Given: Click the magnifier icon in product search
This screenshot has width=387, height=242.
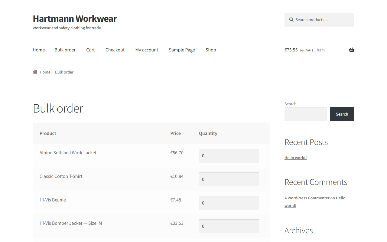Looking at the screenshot, I should pyautogui.click(x=291, y=20).
